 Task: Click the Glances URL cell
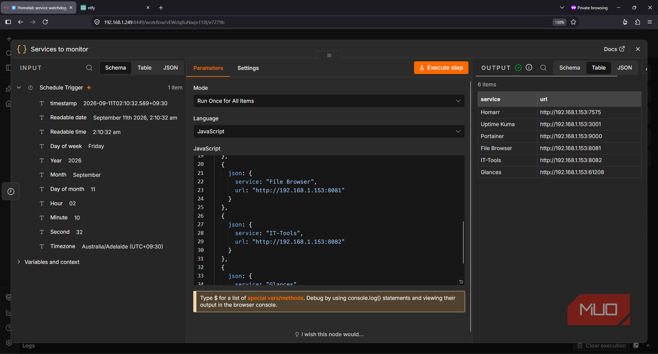[x=589, y=172]
